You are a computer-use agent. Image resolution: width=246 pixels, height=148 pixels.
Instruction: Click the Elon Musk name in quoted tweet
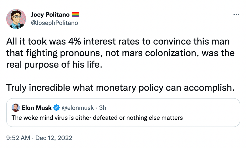click(x=37, y=108)
